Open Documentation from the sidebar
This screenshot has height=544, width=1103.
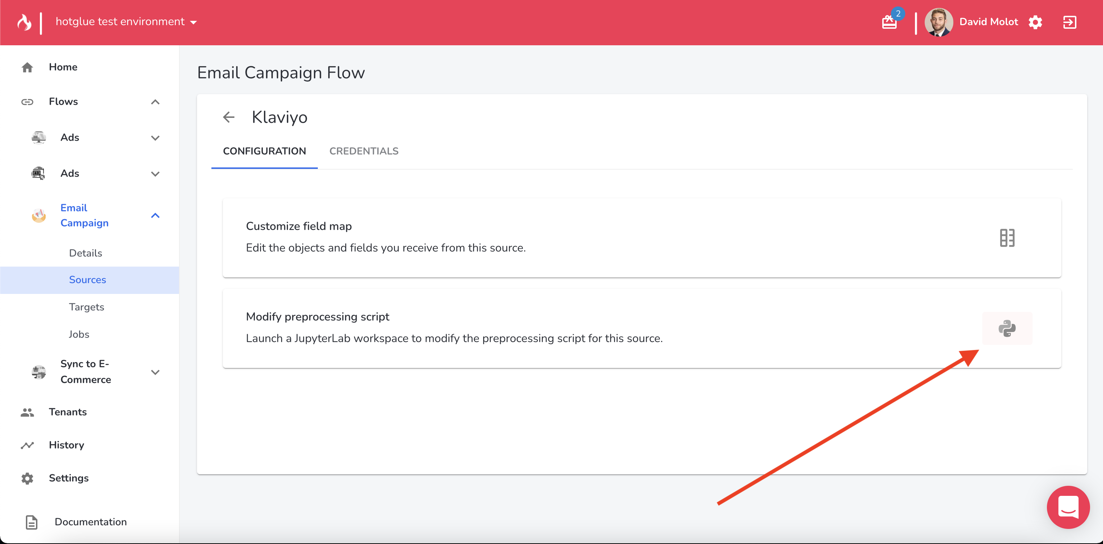(90, 522)
